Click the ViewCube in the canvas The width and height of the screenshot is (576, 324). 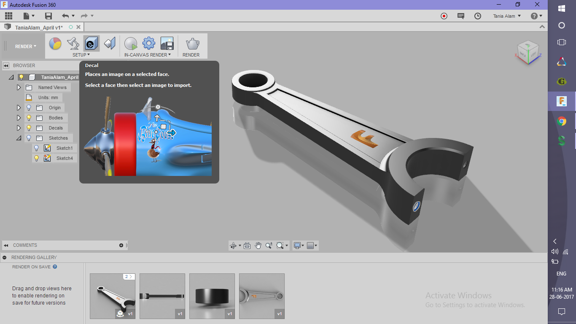528,52
